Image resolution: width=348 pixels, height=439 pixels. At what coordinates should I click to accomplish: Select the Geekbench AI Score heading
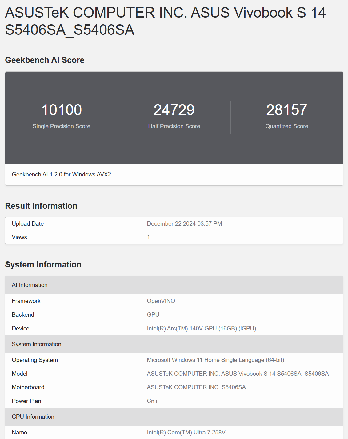tap(45, 60)
